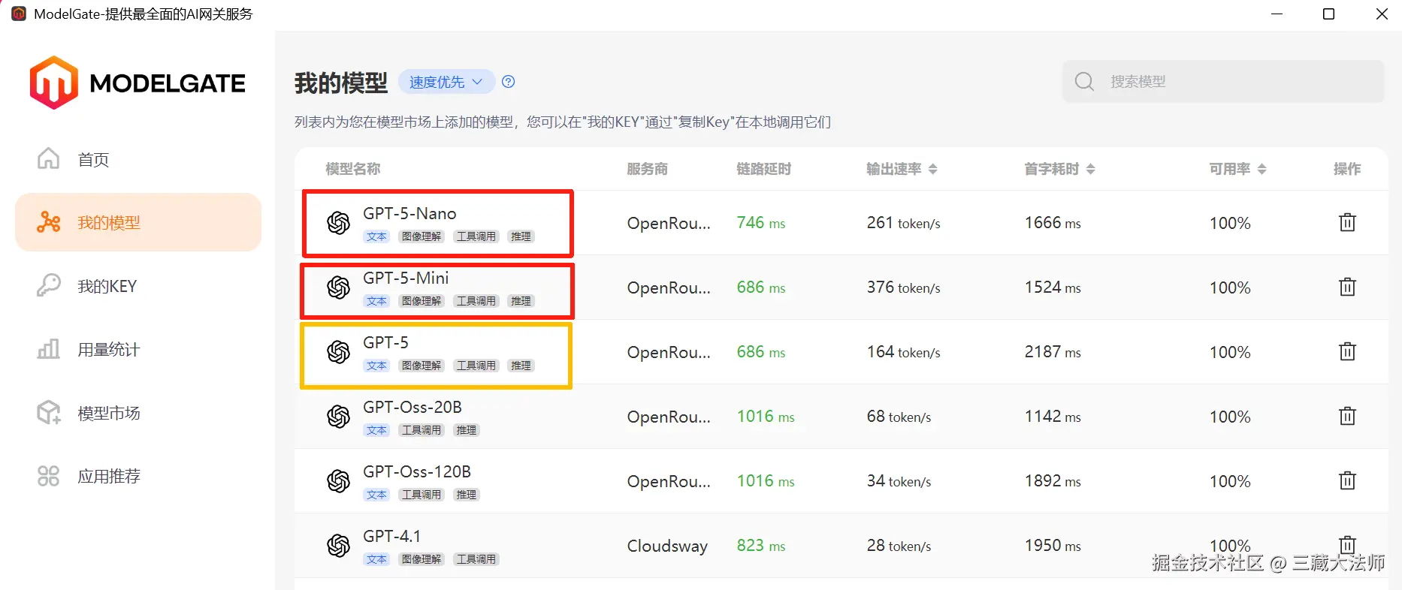Select the GPT-4.1 model name
The width and height of the screenshot is (1402, 590).
392,536
